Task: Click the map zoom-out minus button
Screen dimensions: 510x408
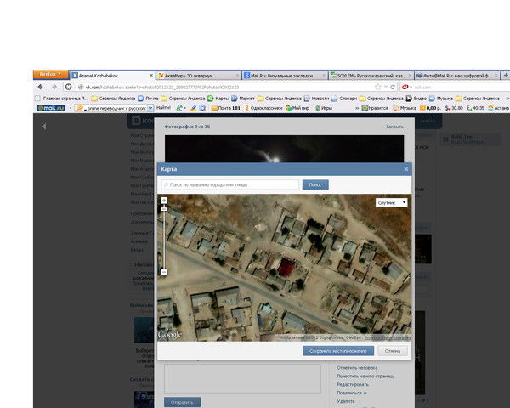Action: click(x=164, y=272)
